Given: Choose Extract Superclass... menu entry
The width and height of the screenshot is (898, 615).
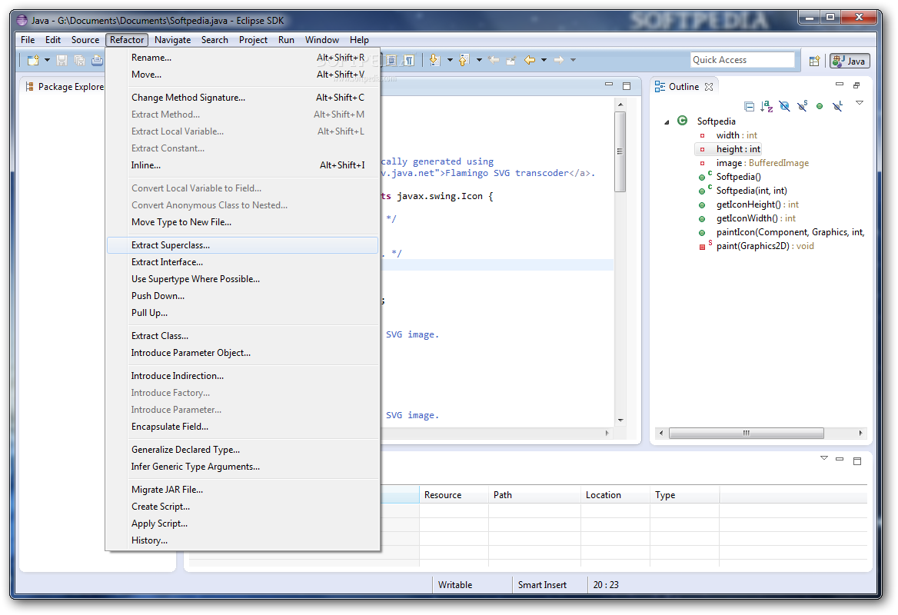Looking at the screenshot, I should [x=243, y=245].
